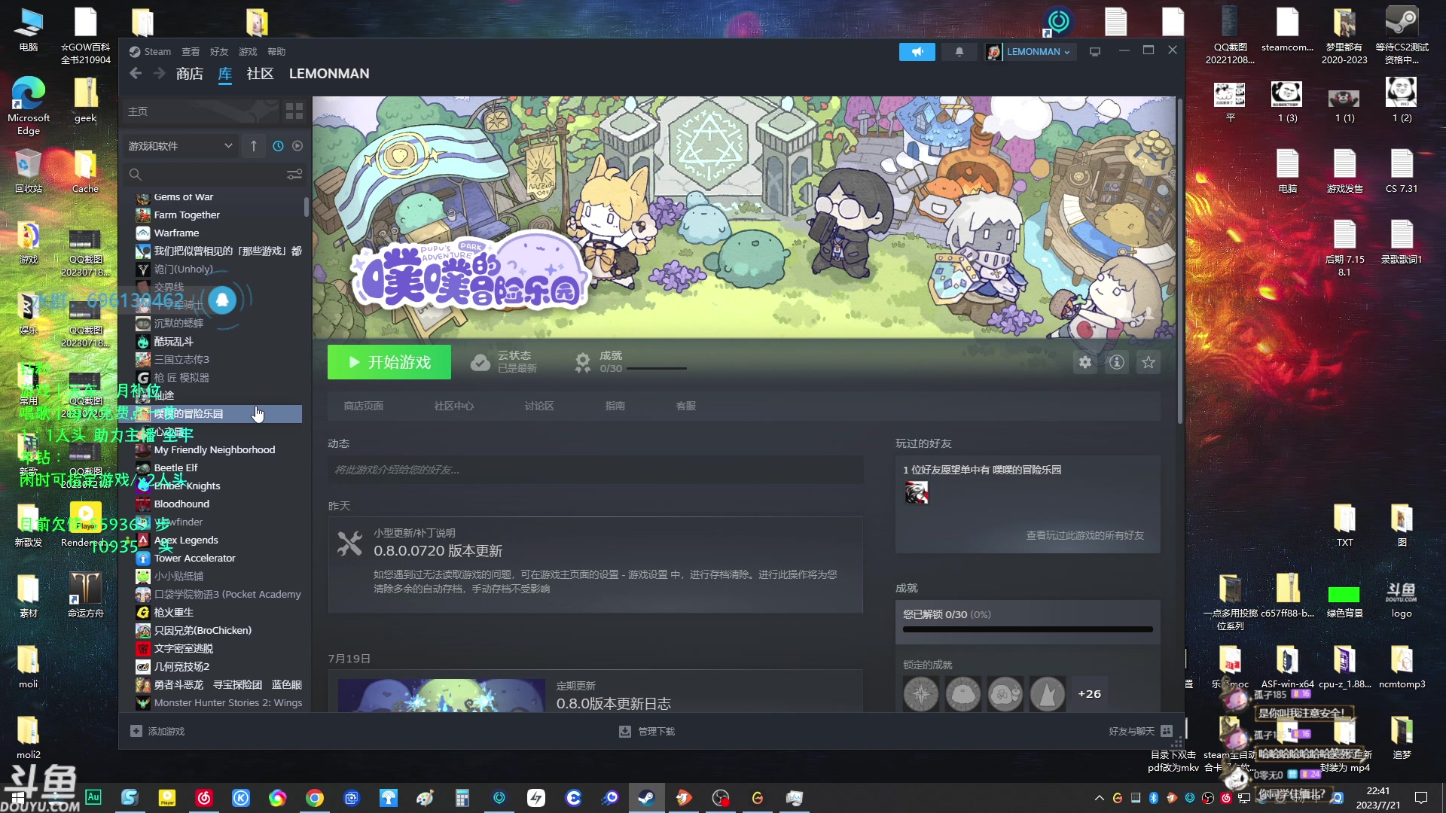The height and width of the screenshot is (813, 1446).
Task: Open Windows Start button in taskbar
Action: pos(18,798)
